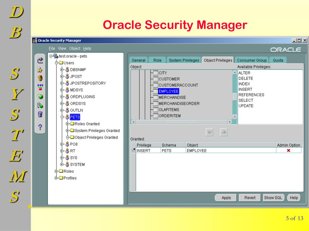The width and height of the screenshot is (309, 231).
Task: Click the test.oracle database server icon
Action: click(56, 56)
